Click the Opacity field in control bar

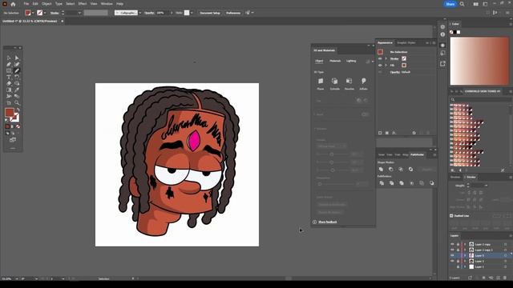pyautogui.click(x=162, y=13)
